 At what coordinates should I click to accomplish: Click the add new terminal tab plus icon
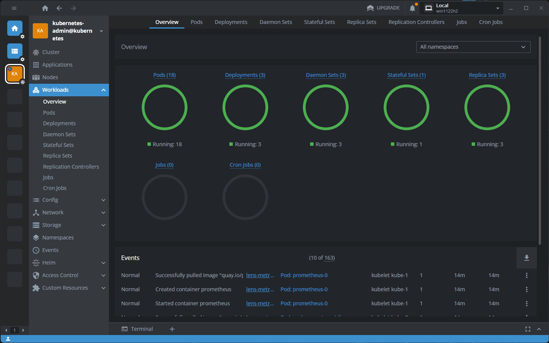tap(172, 329)
